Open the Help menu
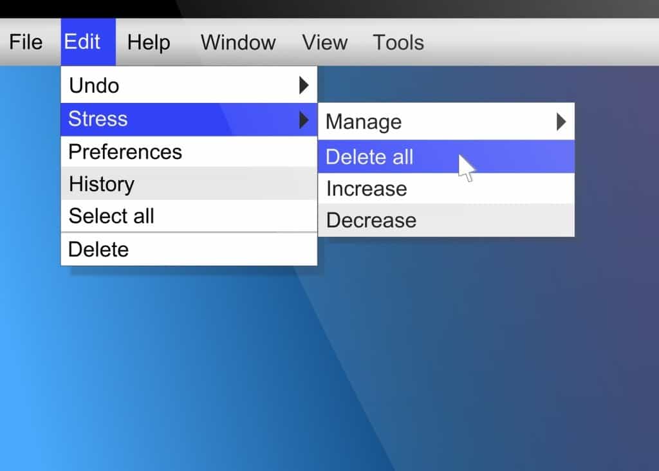The width and height of the screenshot is (659, 471). pos(149,42)
